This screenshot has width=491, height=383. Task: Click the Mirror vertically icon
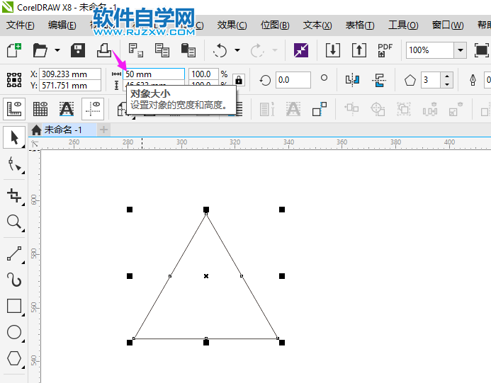point(379,80)
